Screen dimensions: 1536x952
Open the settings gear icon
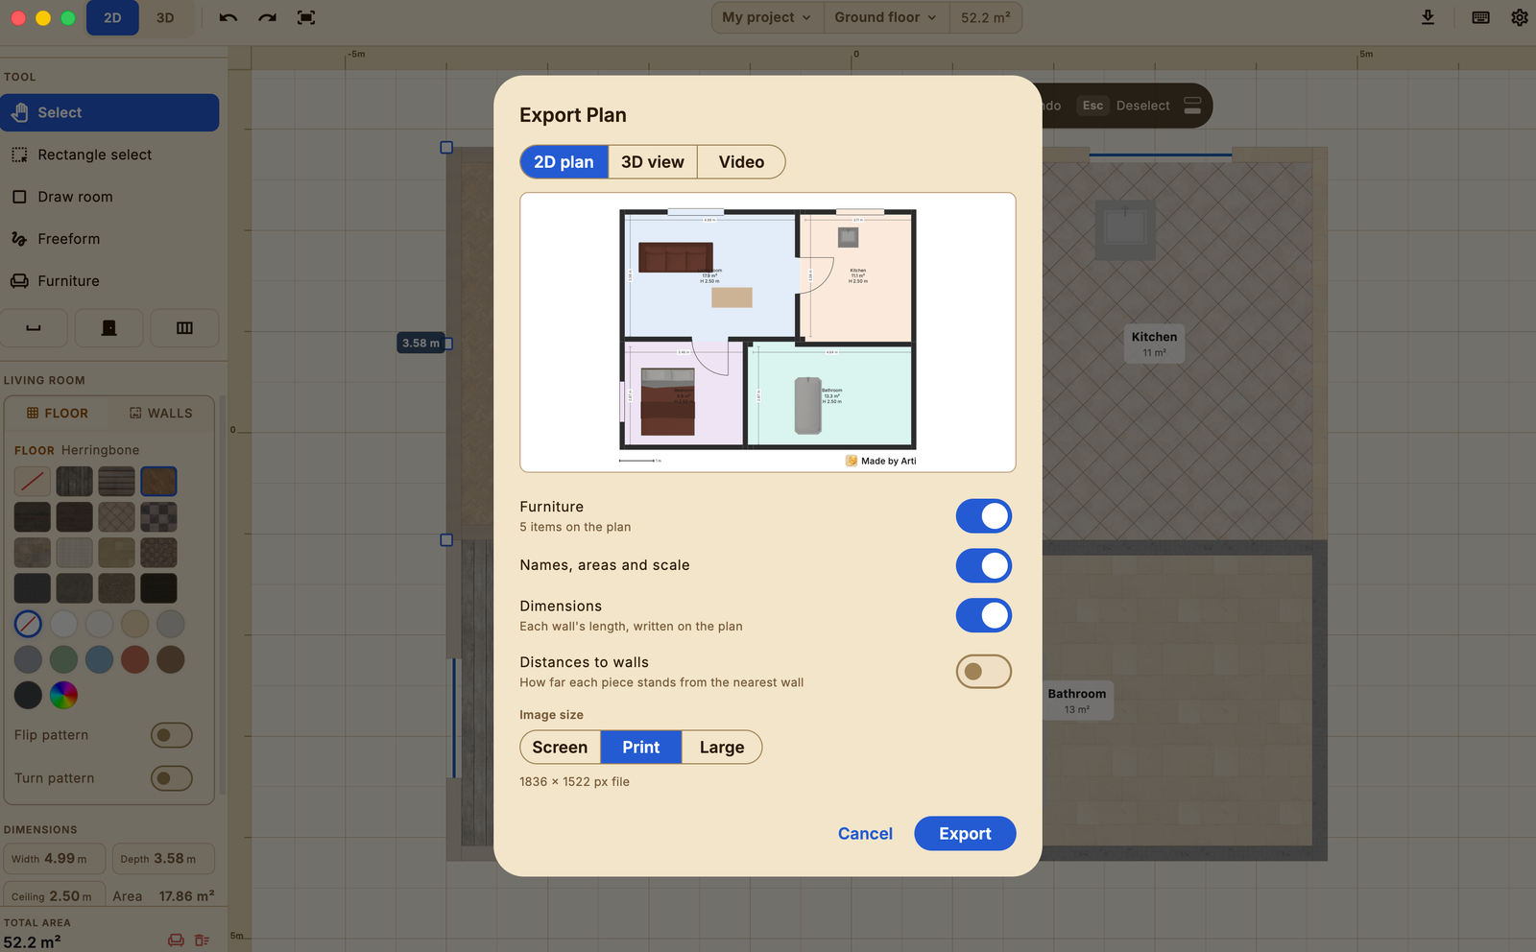1519,17
